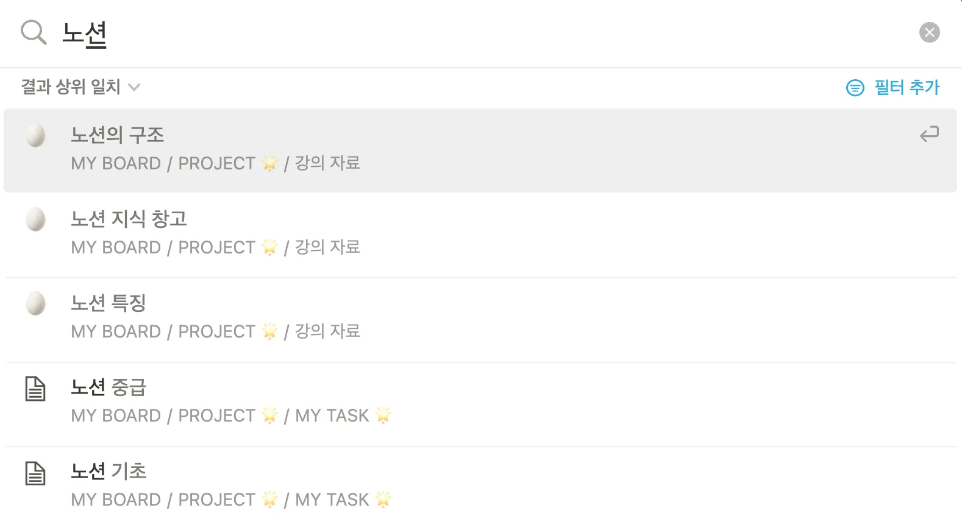Select the 노션 특징 search result
962x530 pixels.
pos(109,303)
